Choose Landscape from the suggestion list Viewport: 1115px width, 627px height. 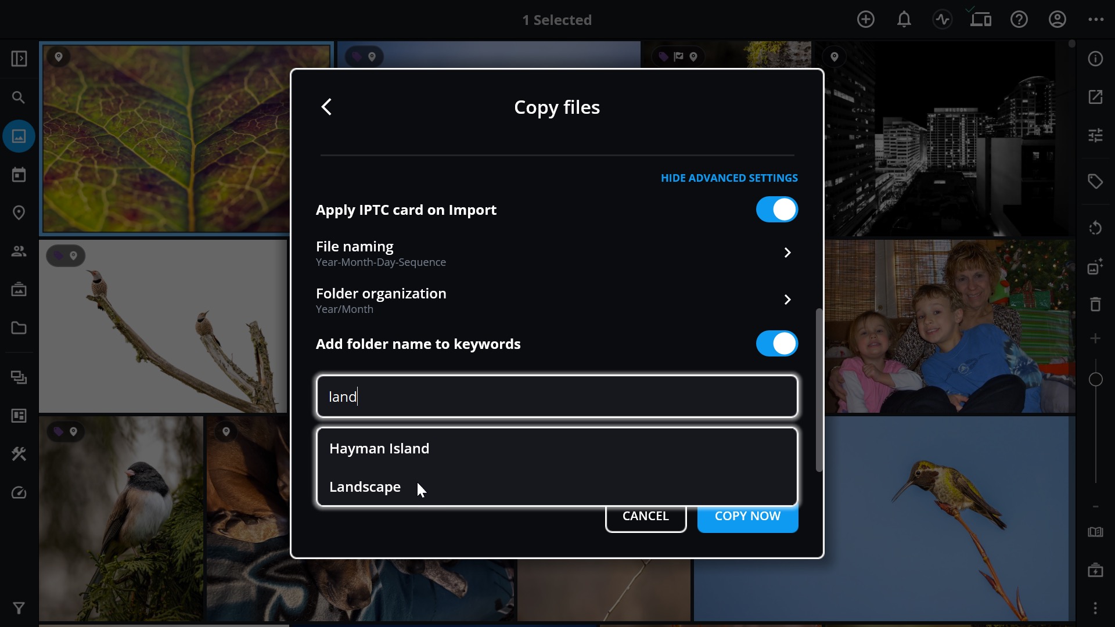pos(557,487)
